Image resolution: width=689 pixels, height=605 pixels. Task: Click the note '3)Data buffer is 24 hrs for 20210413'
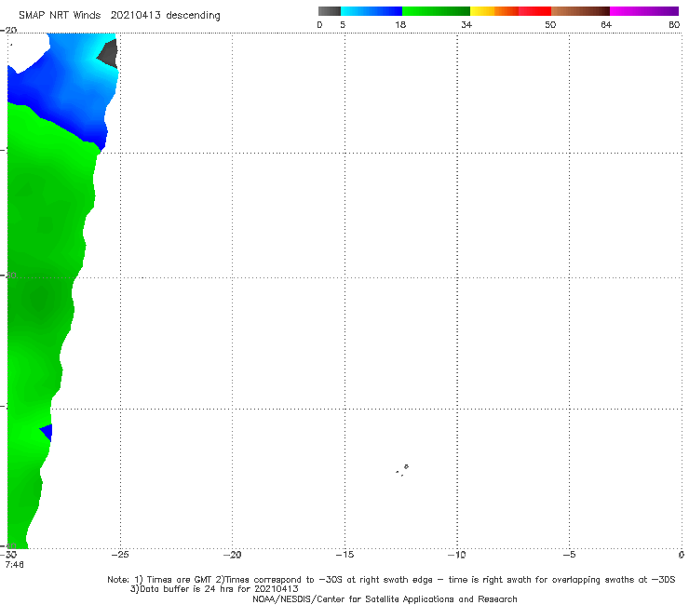[214, 589]
